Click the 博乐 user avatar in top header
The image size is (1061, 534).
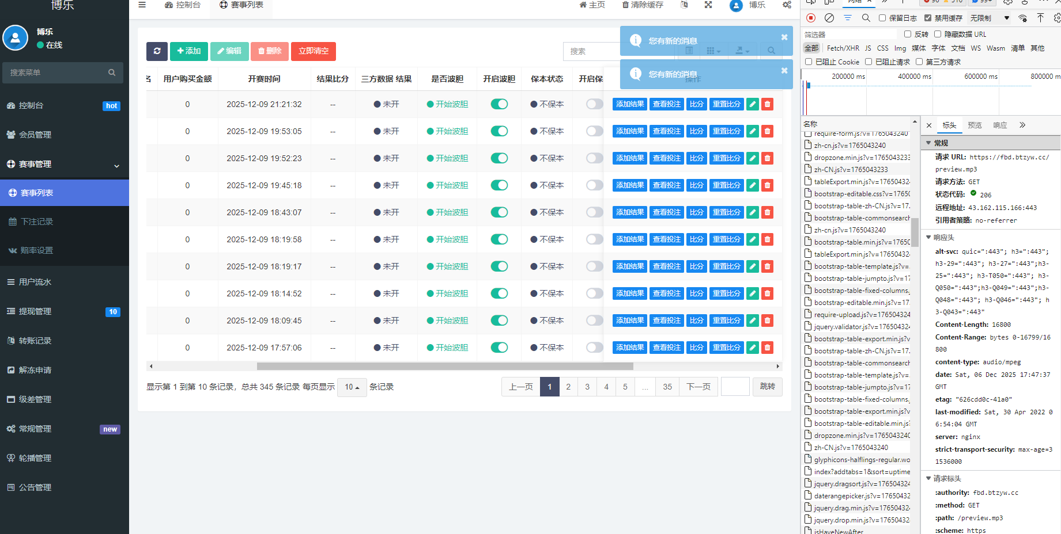coord(736,5)
